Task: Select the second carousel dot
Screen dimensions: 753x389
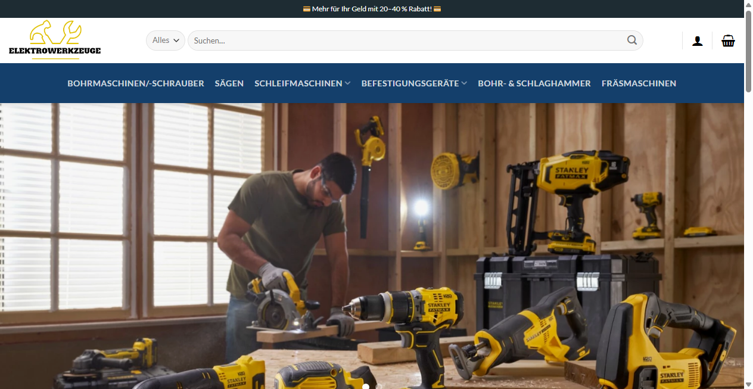Action: coord(379,386)
